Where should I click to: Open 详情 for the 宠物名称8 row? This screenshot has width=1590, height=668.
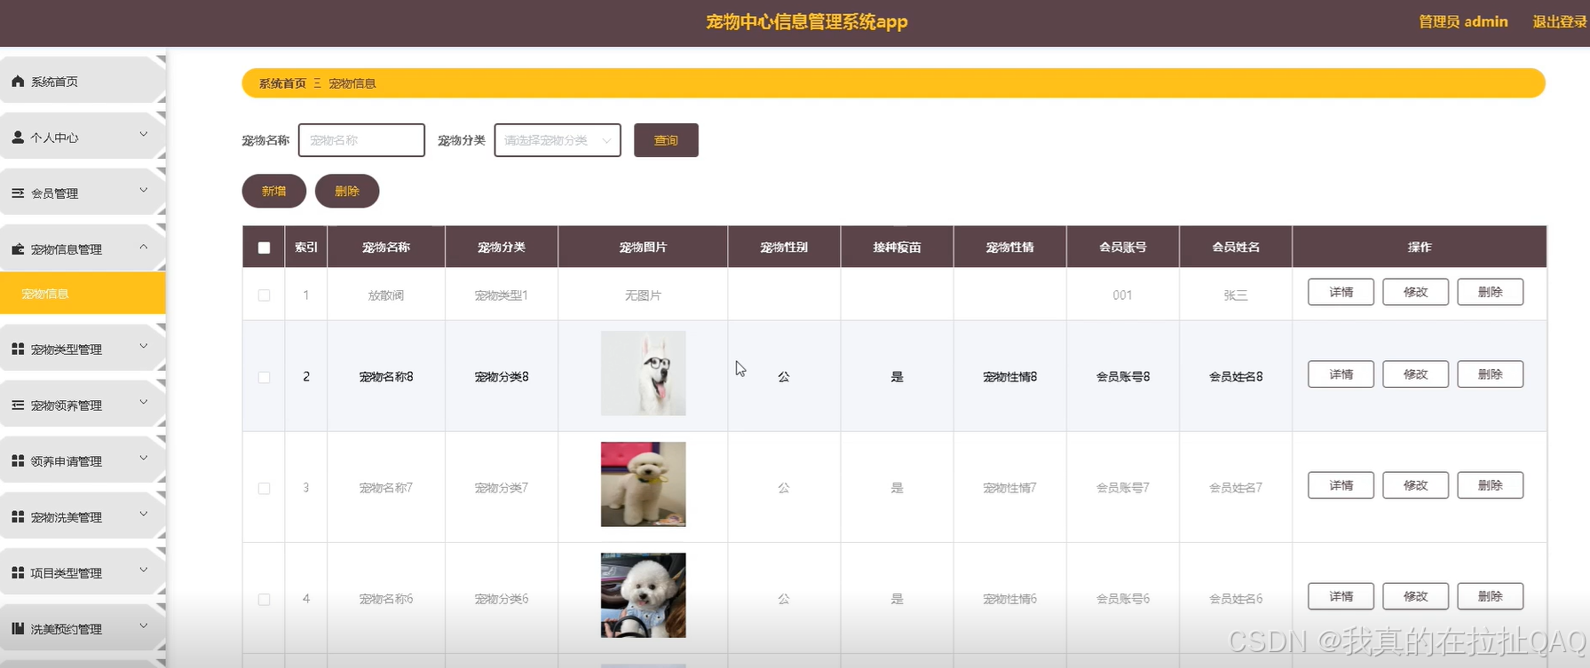1341,374
